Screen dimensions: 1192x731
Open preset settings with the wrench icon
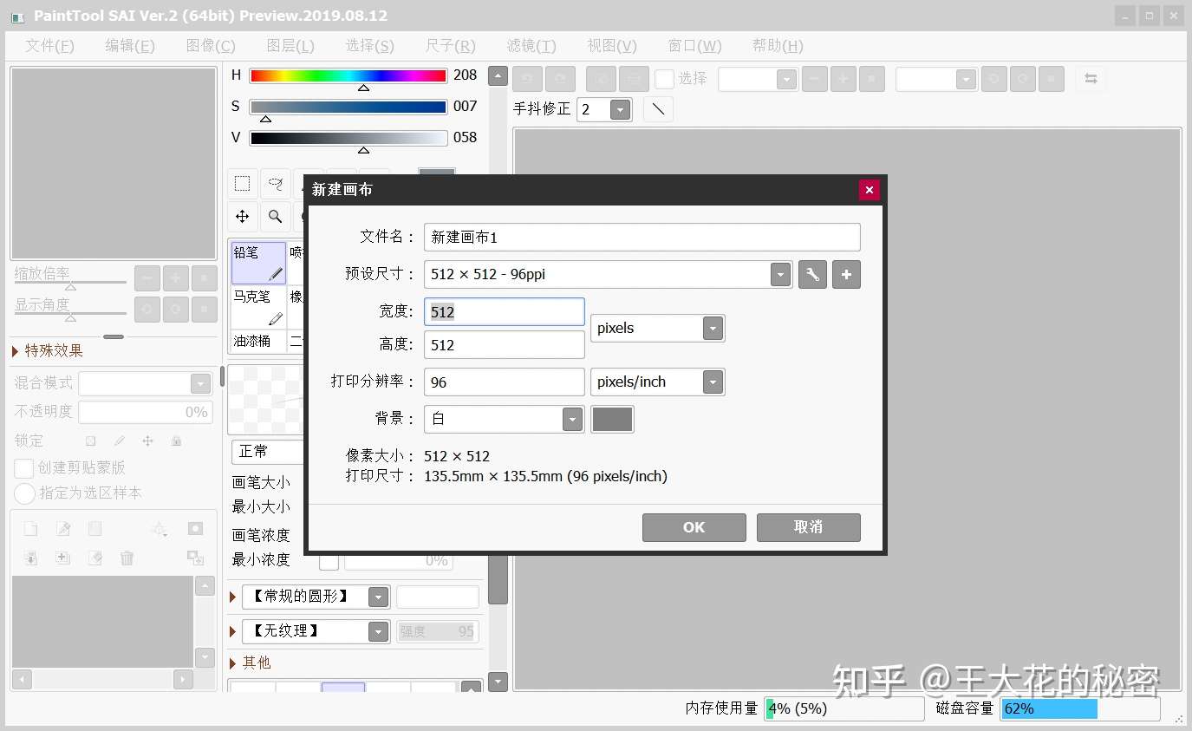[x=811, y=274]
